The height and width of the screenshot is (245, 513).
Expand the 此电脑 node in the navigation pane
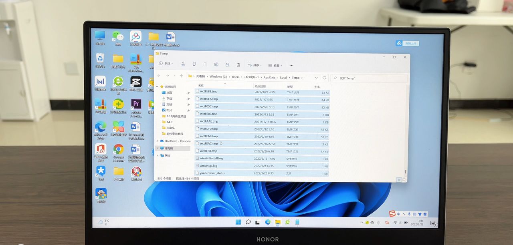(x=157, y=148)
